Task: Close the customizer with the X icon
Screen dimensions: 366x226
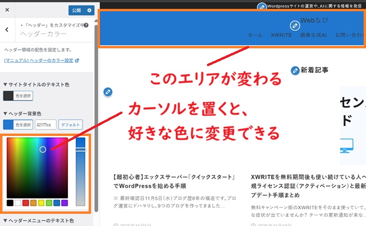Action: tap(7, 10)
